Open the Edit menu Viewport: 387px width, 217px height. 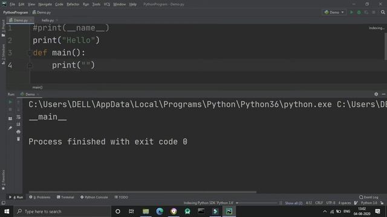coord(22,4)
